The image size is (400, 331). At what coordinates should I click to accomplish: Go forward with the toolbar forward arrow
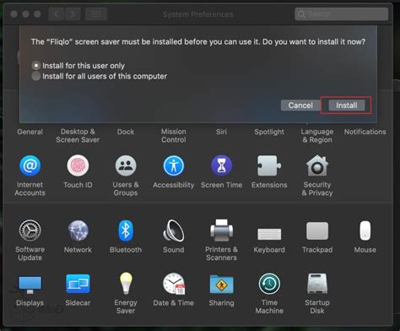pos(73,14)
